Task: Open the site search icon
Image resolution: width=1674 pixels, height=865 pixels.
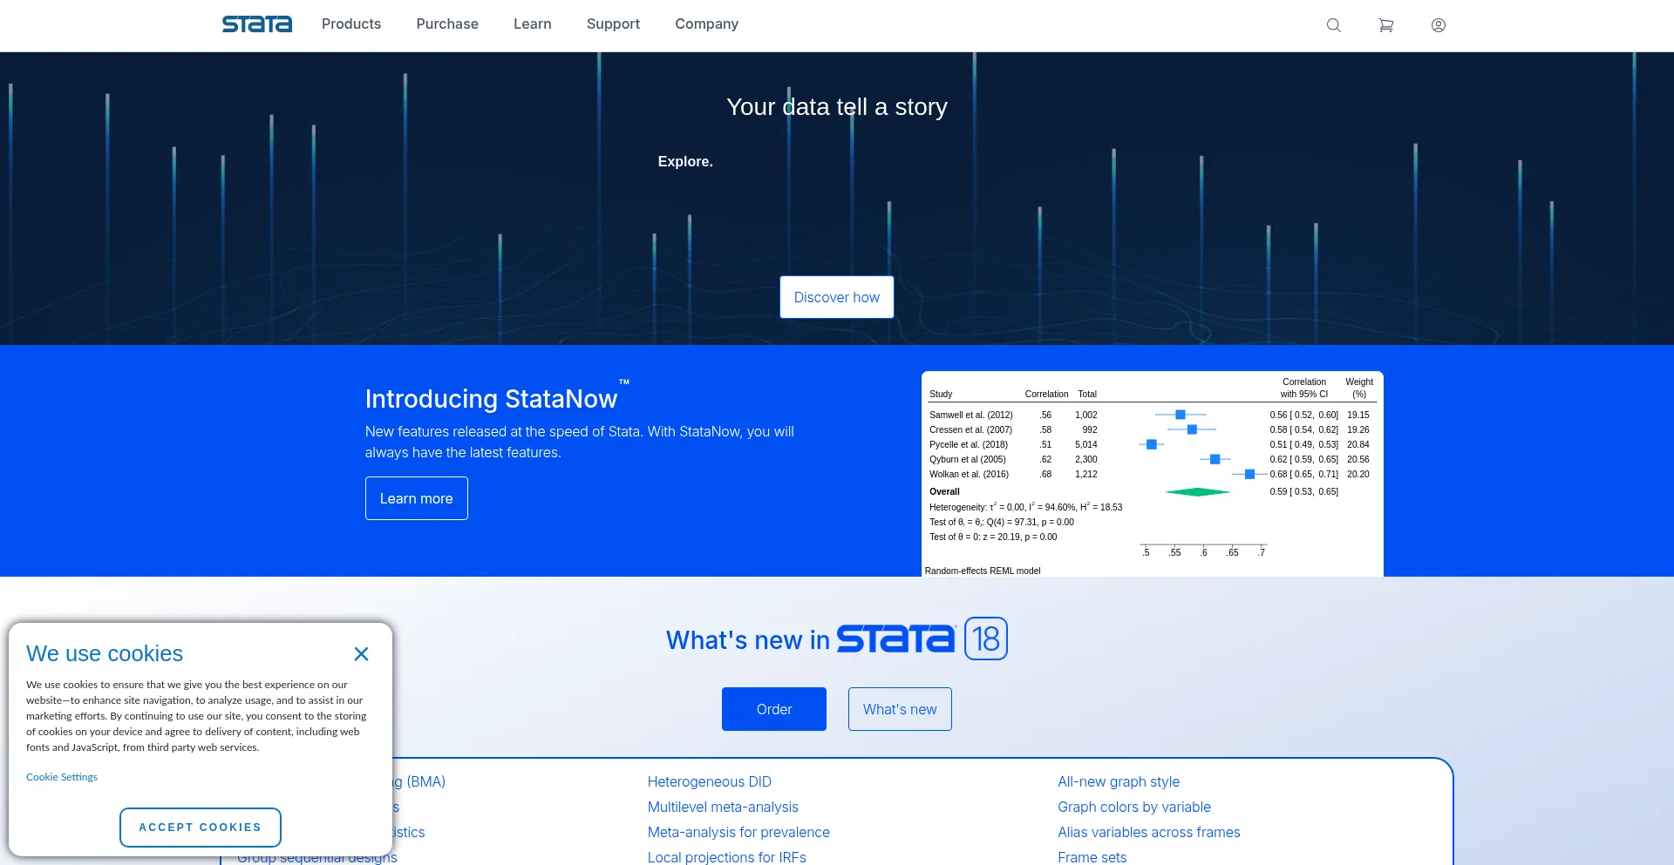Action: coord(1334,25)
